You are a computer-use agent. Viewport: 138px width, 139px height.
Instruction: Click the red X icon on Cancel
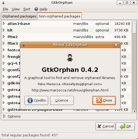pyautogui.click(x=99, y=126)
